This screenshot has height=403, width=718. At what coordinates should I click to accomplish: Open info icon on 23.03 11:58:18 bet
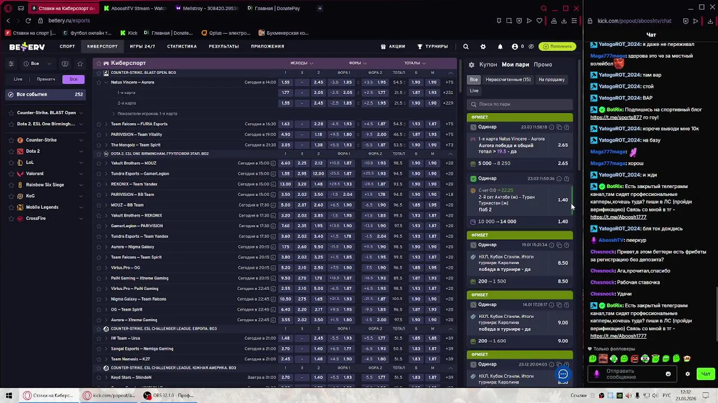(x=551, y=128)
